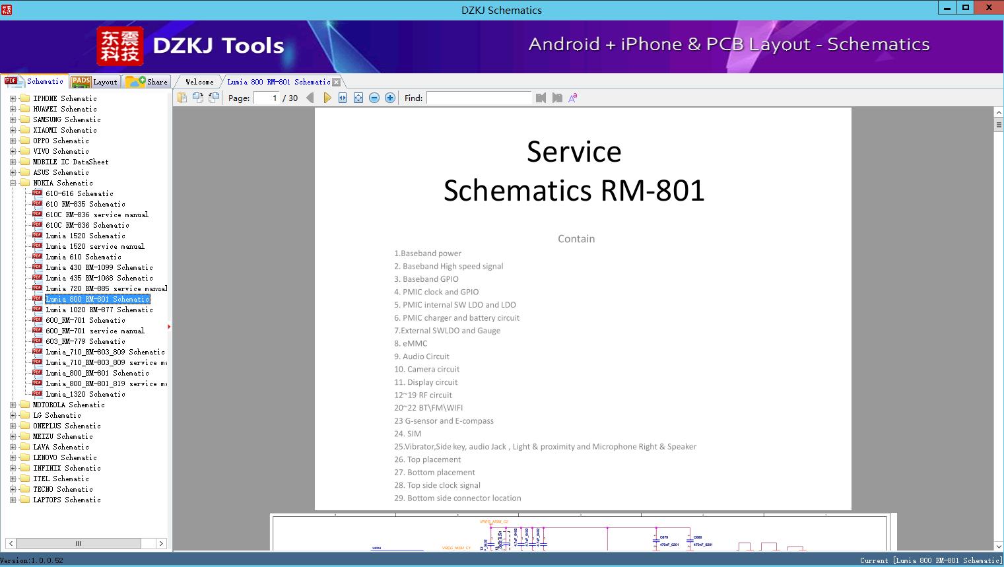
Task: Open 603_RM-779 Schematic file
Action: 85,341
